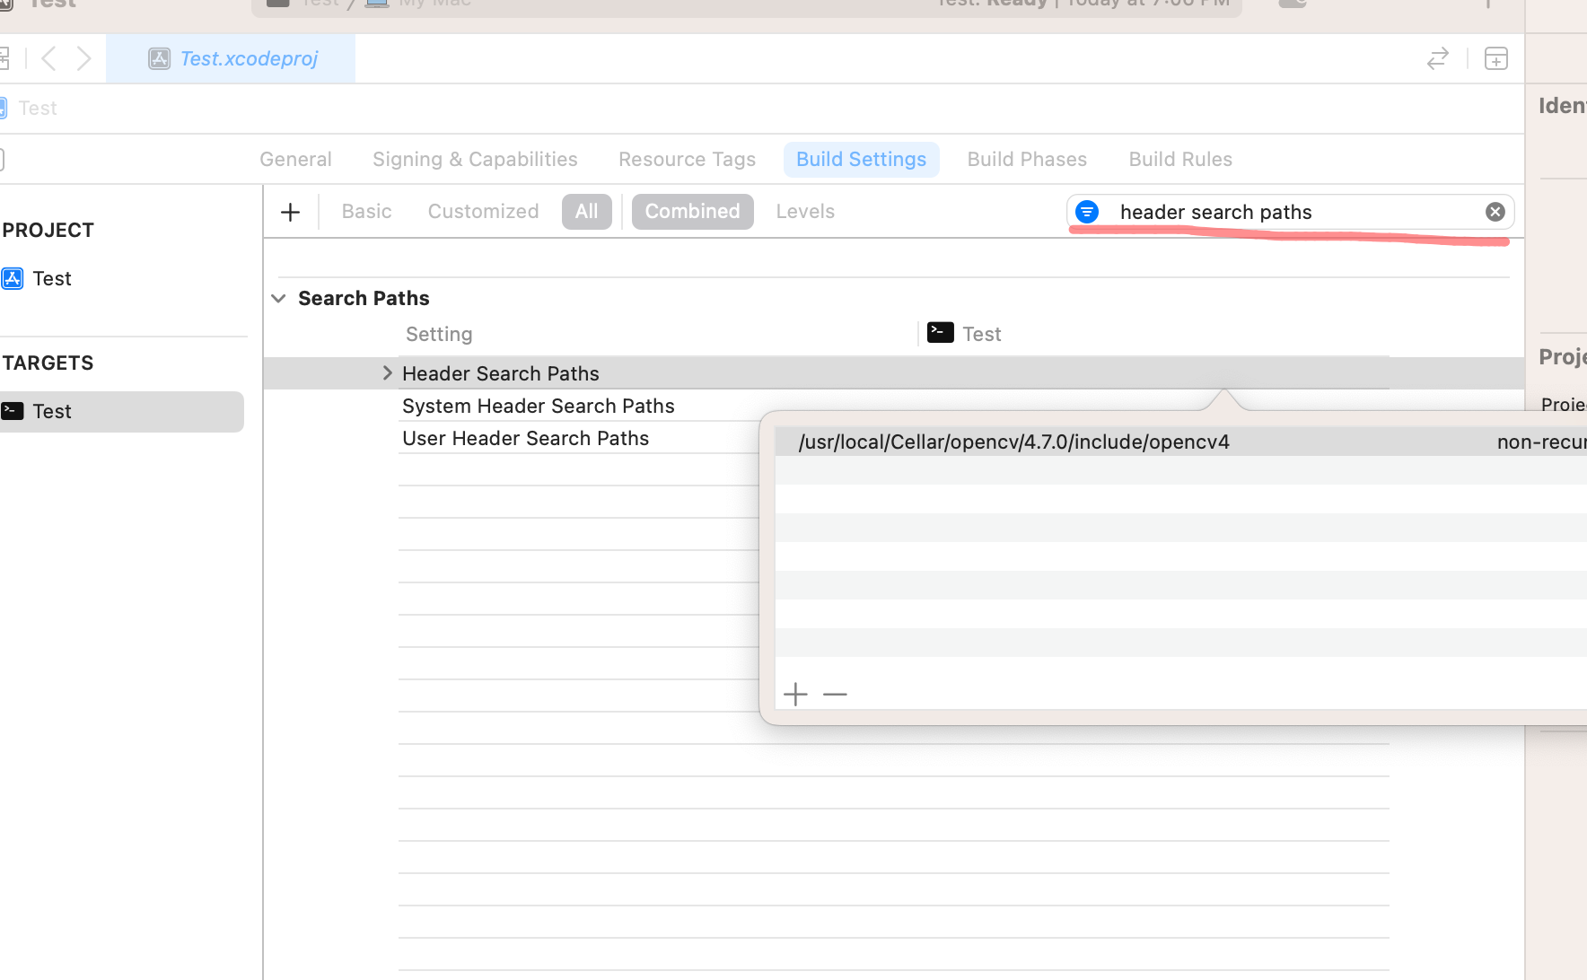Viewport: 1587px width, 980px height.
Task: Open the General tab
Action: click(295, 160)
